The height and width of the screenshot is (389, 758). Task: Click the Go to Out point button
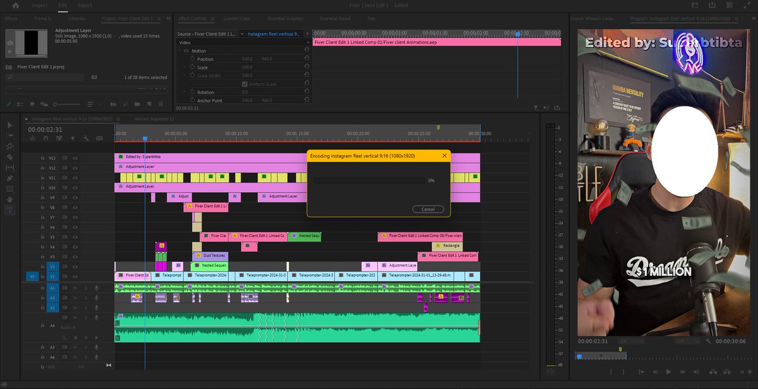coord(696,372)
